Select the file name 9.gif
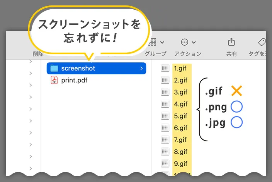The height and width of the screenshot is (182, 272). (180, 163)
